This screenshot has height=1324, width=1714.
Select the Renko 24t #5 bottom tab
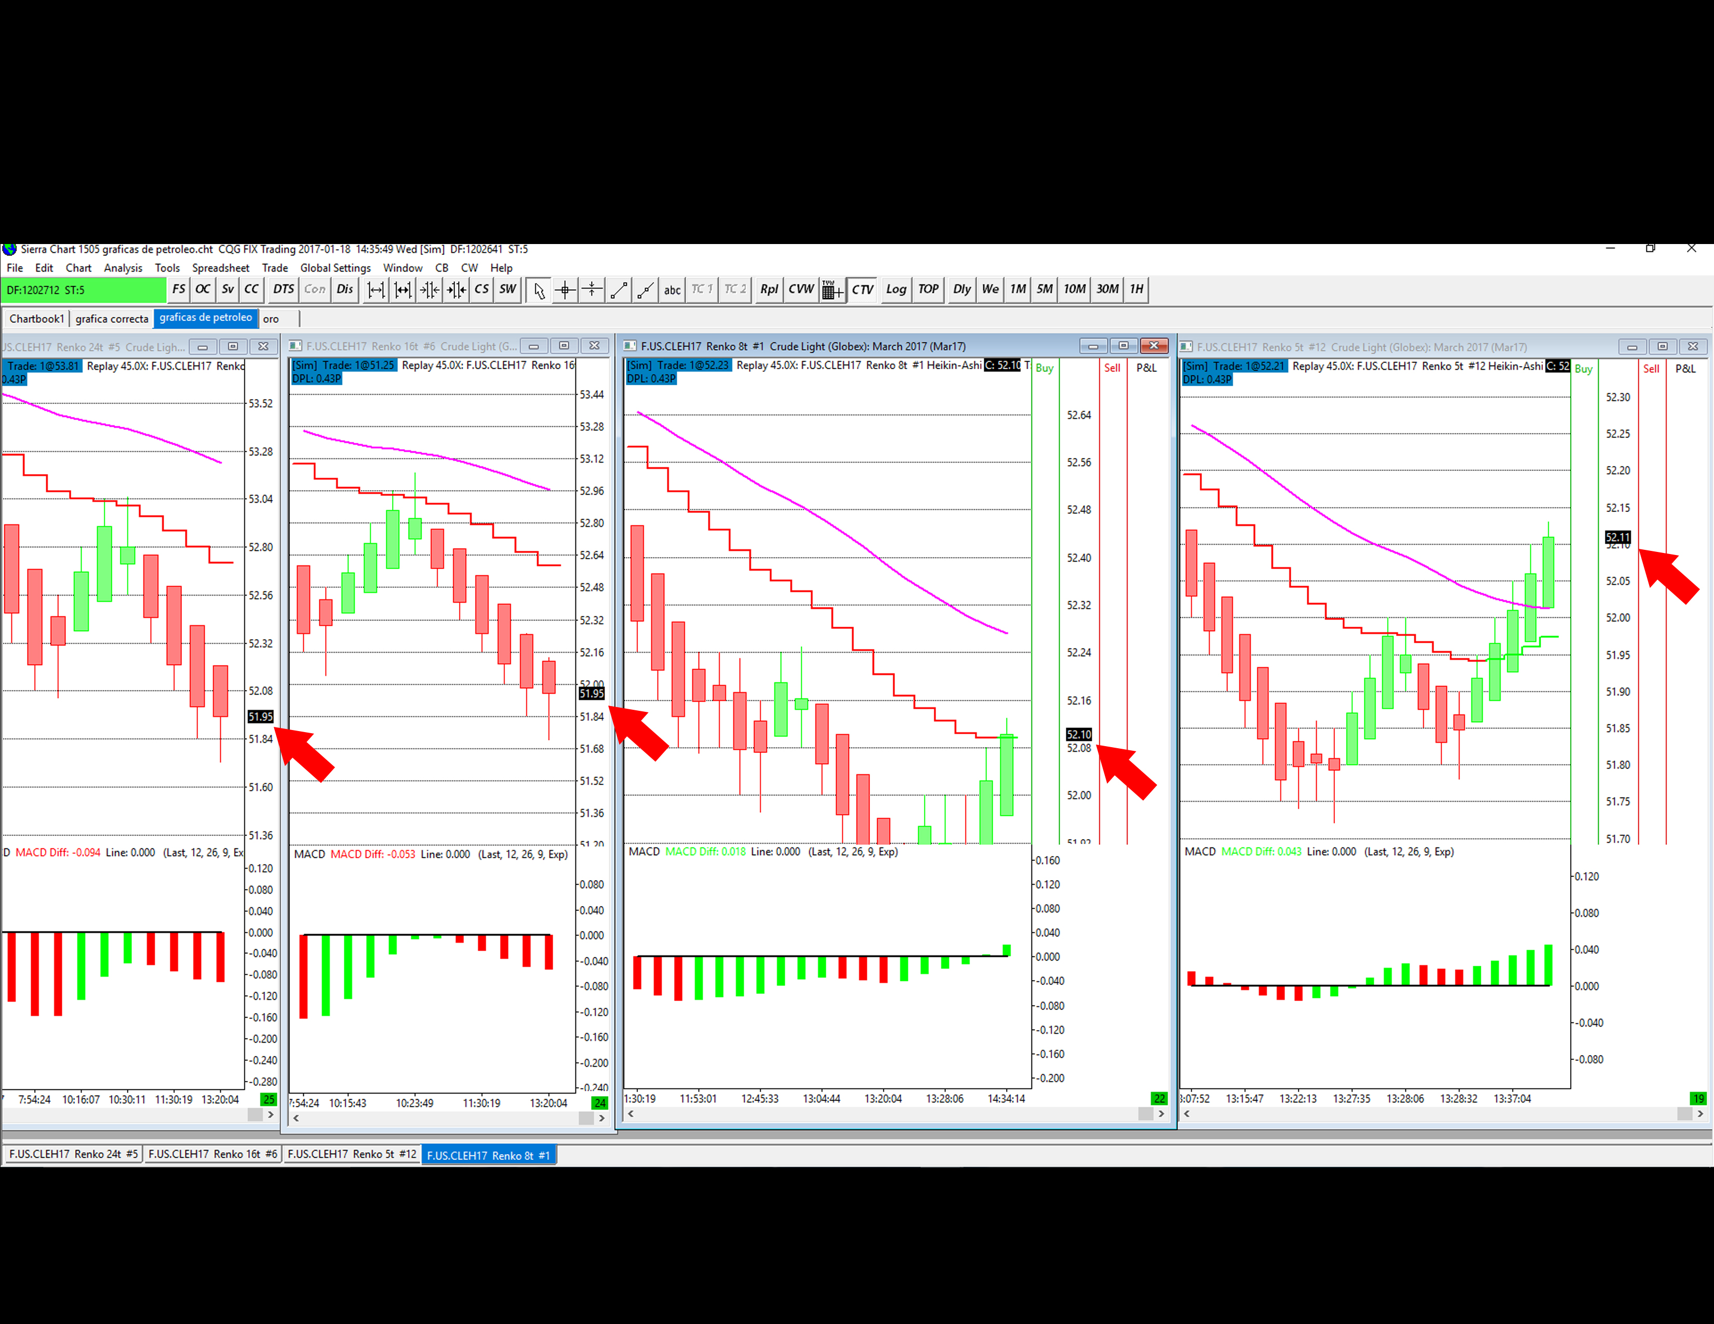(x=73, y=1154)
